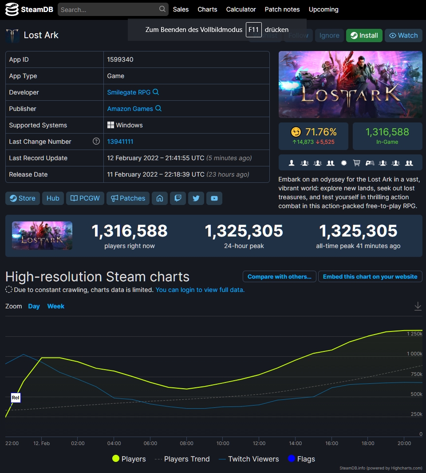Open the Amazon Games publisher link
The height and width of the screenshot is (473, 426).
coord(130,109)
